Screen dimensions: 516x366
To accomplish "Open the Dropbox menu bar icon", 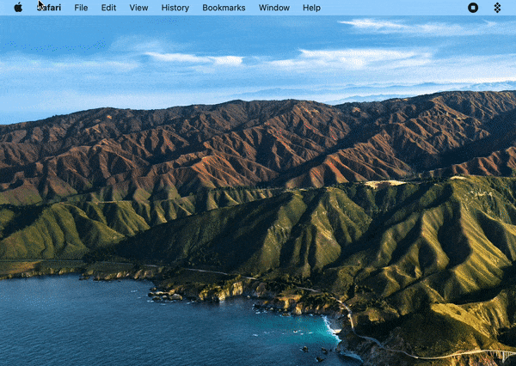I will [497, 8].
